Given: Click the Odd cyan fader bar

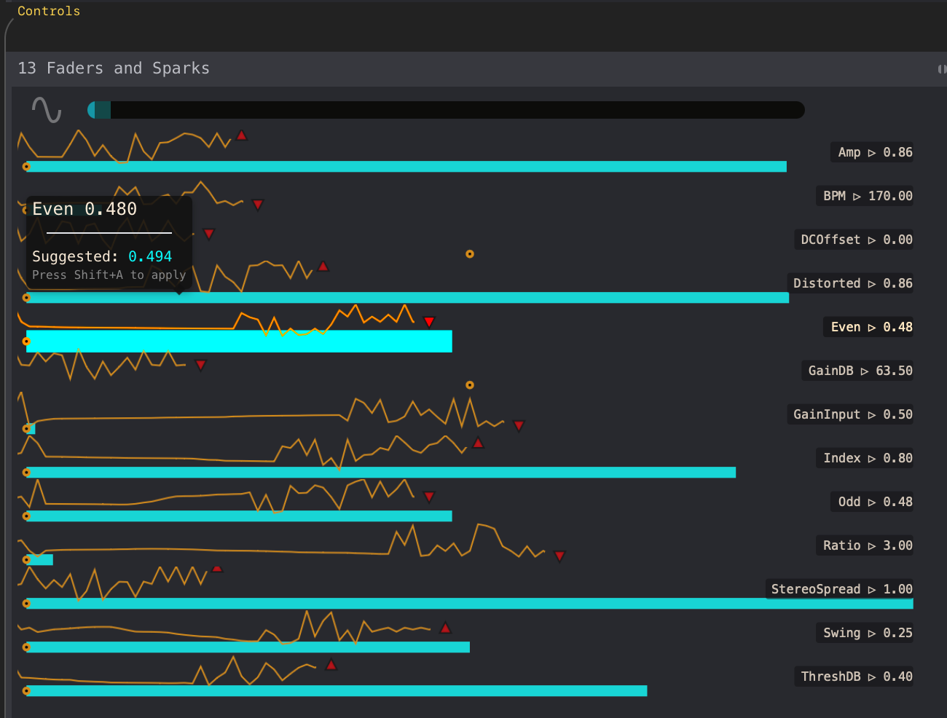Looking at the screenshot, I should point(239,516).
